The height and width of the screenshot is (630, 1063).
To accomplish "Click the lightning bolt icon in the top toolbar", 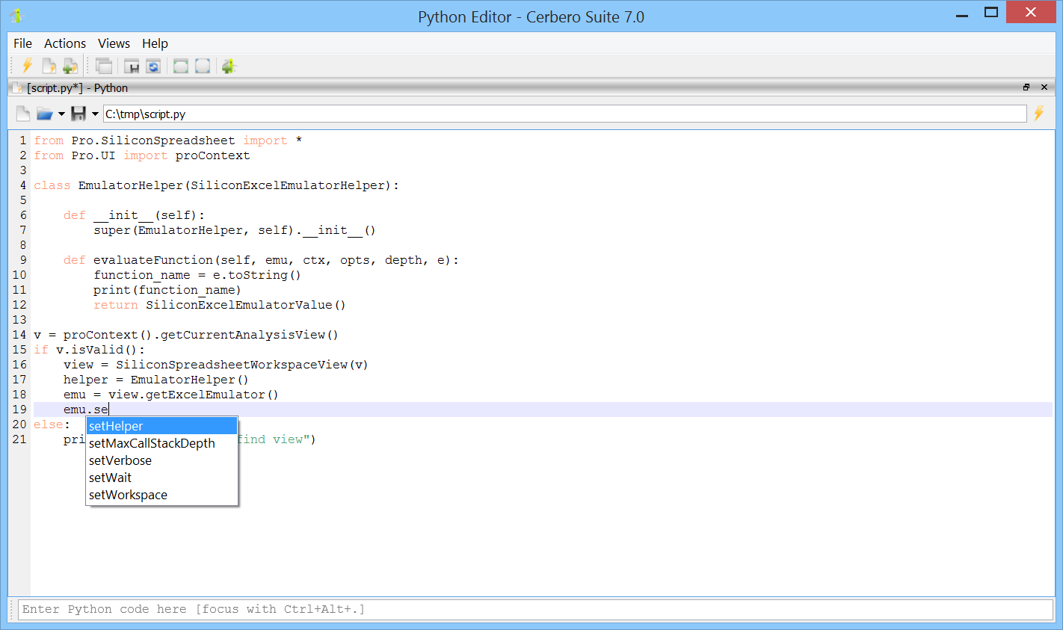I will 28,66.
